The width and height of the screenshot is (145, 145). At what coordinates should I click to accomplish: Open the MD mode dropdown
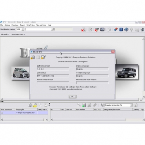[5, 34]
